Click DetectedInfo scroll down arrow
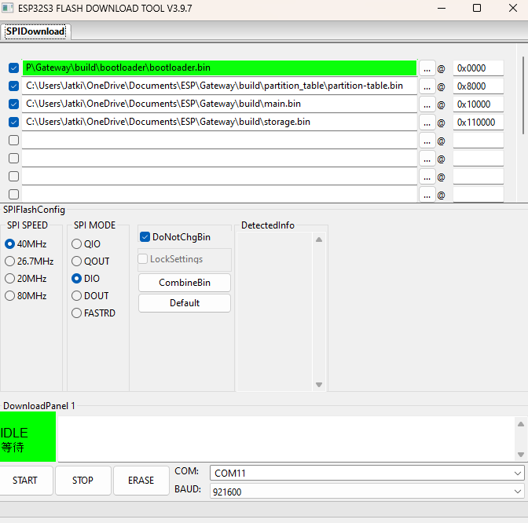This screenshot has width=528, height=523. click(319, 385)
